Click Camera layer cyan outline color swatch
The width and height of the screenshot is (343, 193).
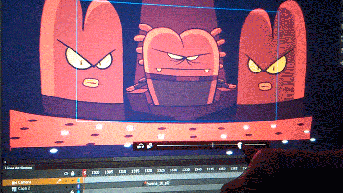(79, 181)
